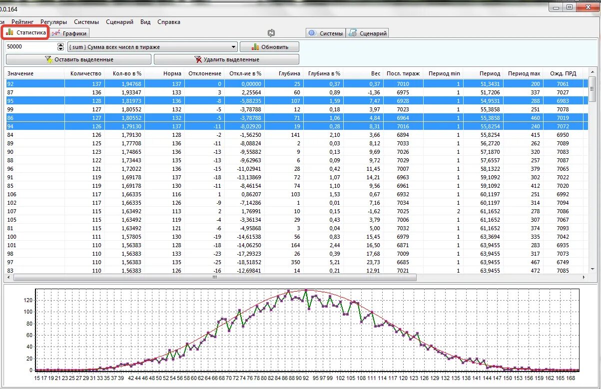Image resolution: width=601 pixels, height=389 pixels.
Task: Open the Сценарий menu in menu bar
Action: (119, 22)
